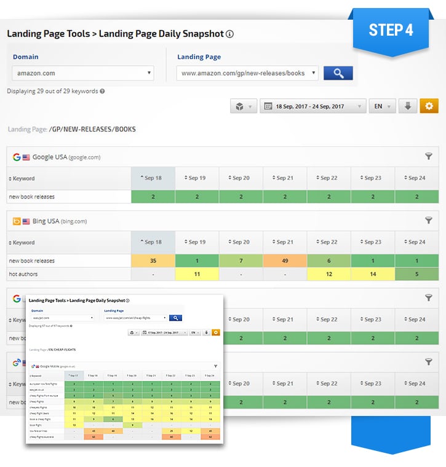Click the download export icon
Image resolution: width=446 pixels, height=467 pixels.
tap(407, 106)
